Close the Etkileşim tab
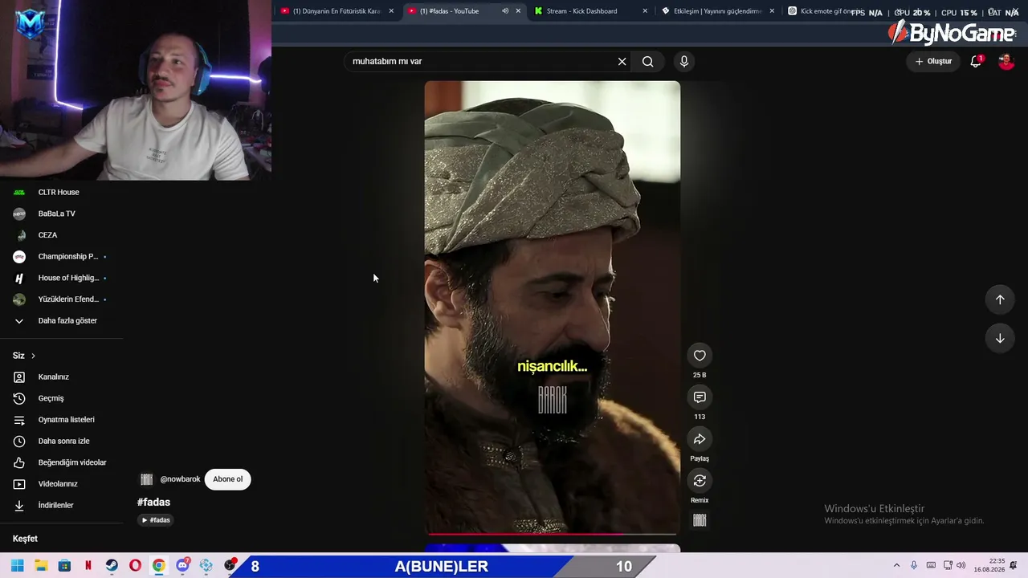1028x578 pixels. point(772,11)
